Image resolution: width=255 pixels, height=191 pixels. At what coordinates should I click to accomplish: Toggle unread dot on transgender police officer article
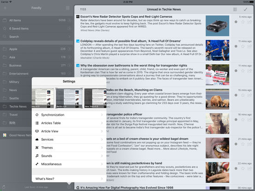[x=236, y=119]
